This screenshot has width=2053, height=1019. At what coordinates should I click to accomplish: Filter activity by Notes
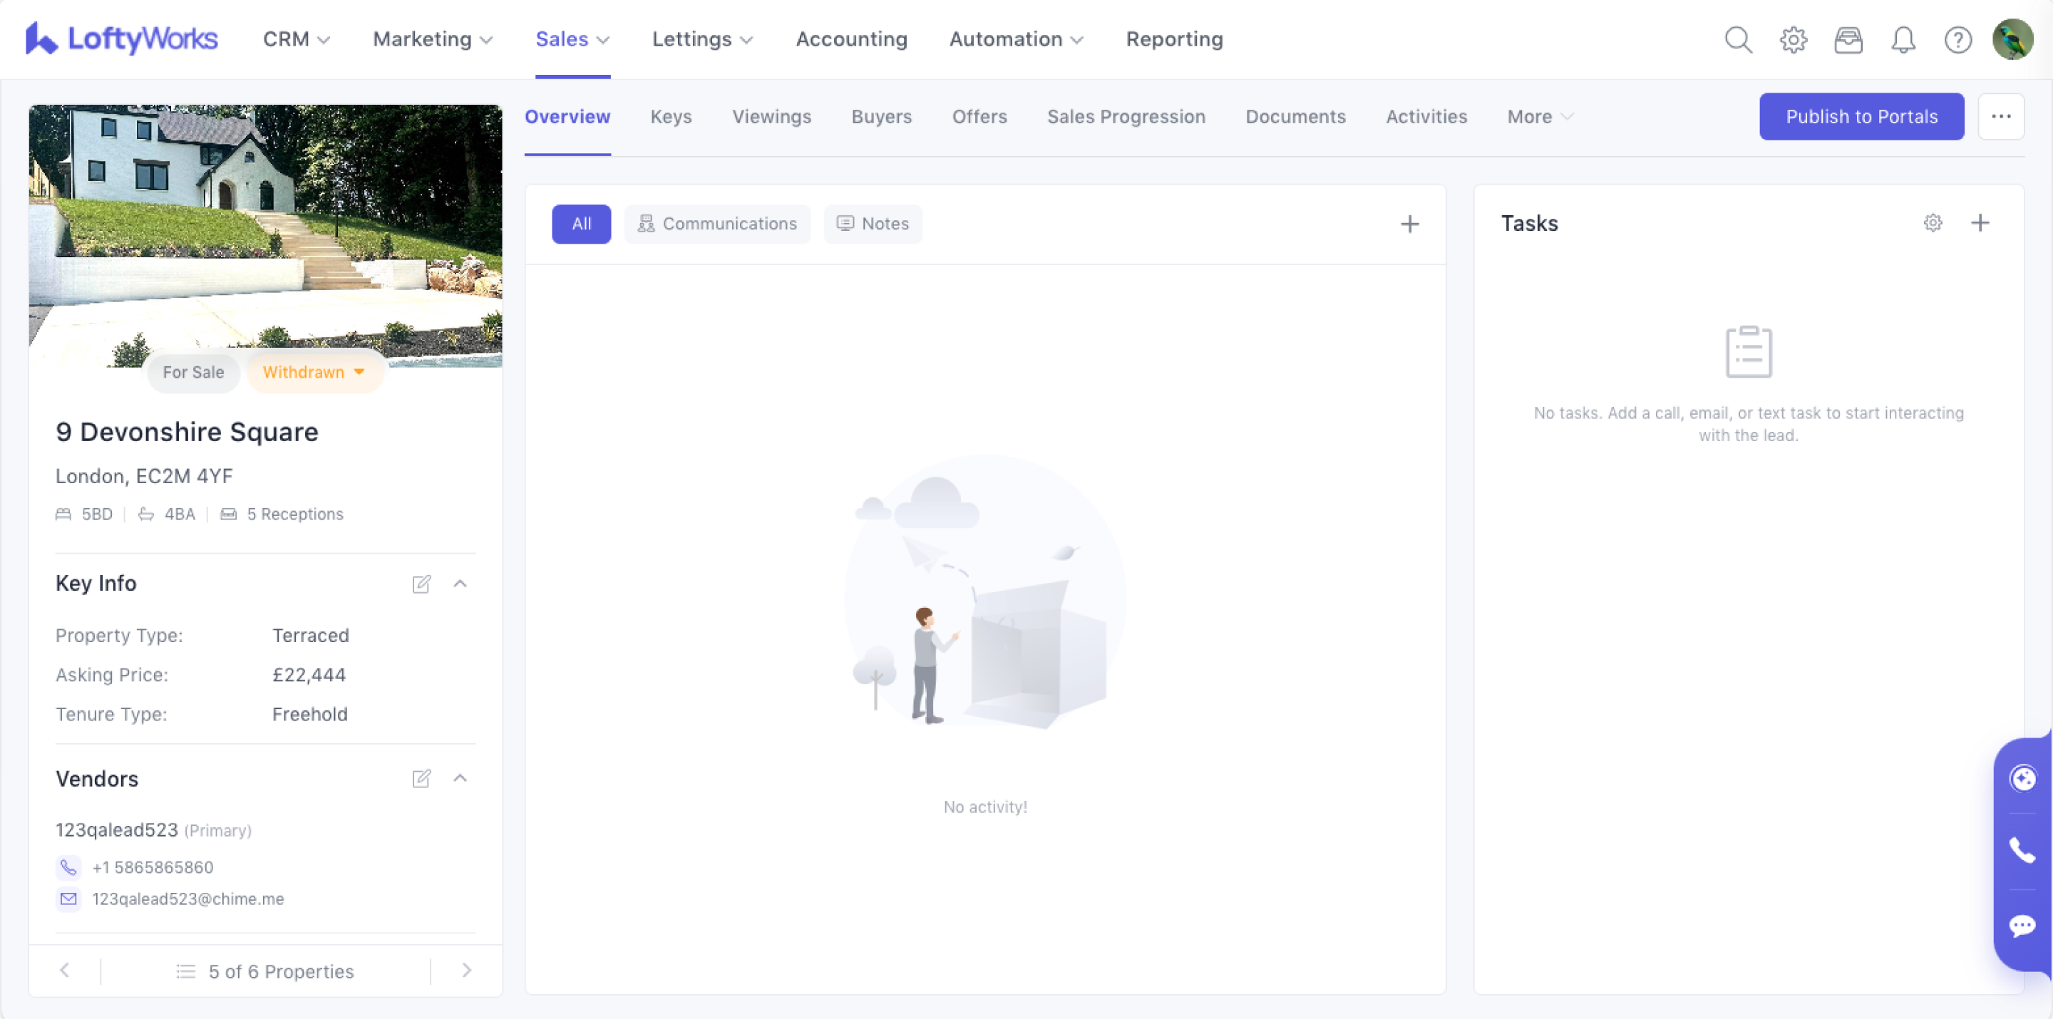click(x=873, y=224)
